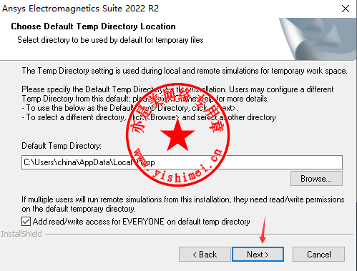Click the 'Choose Default Temp Directory Location' heading
The image size is (357, 271).
[x=93, y=26]
